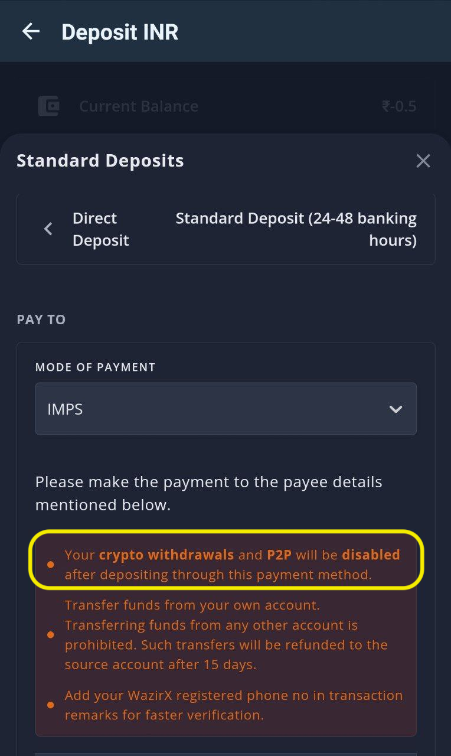Click the Standard Deposits sheet heading
Screen dimensions: 451x756
coord(100,161)
